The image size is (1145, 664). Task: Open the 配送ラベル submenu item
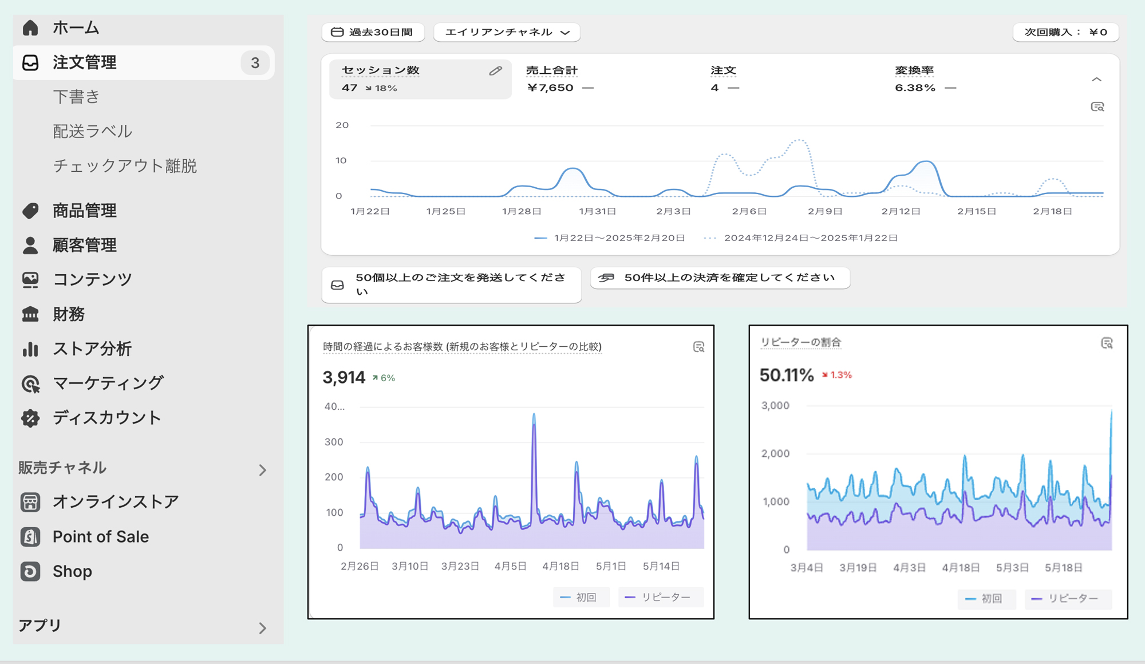(x=93, y=131)
